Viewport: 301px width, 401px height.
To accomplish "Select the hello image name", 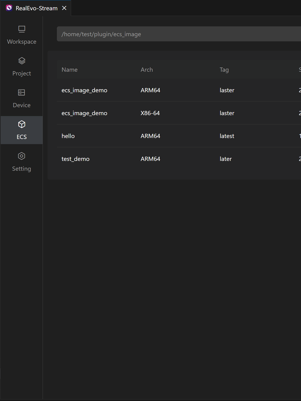I will click(68, 136).
